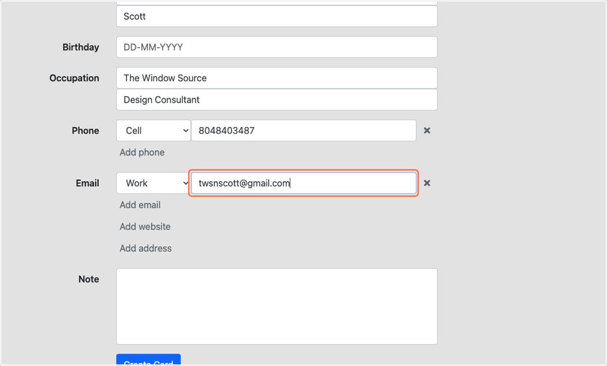
Task: Click the email field twsnscott@gmail.com
Action: click(x=303, y=183)
